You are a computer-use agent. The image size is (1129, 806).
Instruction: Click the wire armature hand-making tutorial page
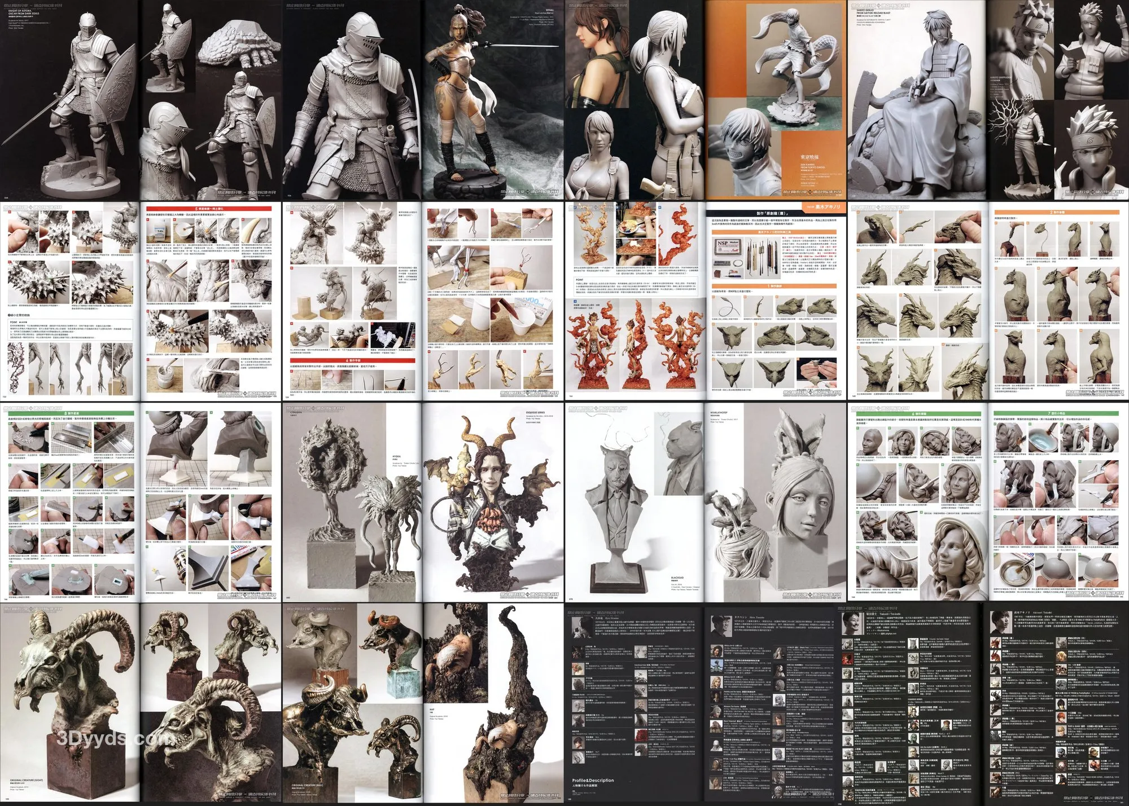(x=494, y=302)
